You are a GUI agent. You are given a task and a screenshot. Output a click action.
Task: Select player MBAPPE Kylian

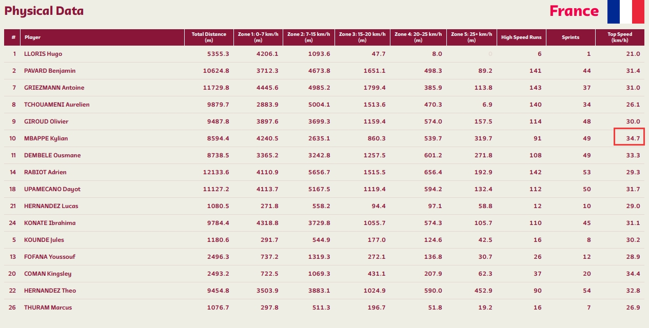(46, 138)
